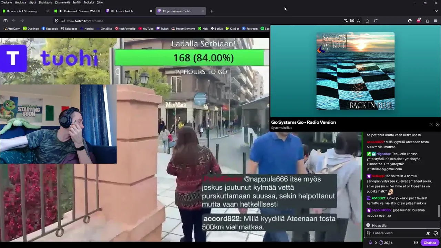Open the AfterDawn bookmark
This screenshot has height=248, width=441.
pos(11,29)
